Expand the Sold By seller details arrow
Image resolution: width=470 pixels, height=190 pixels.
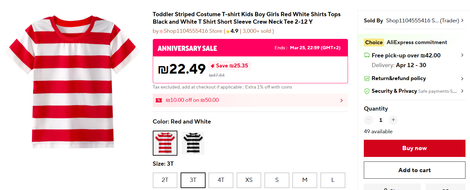462,21
